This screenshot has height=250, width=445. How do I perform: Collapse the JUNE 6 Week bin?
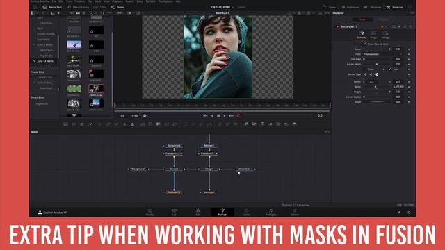pyautogui.click(x=34, y=44)
